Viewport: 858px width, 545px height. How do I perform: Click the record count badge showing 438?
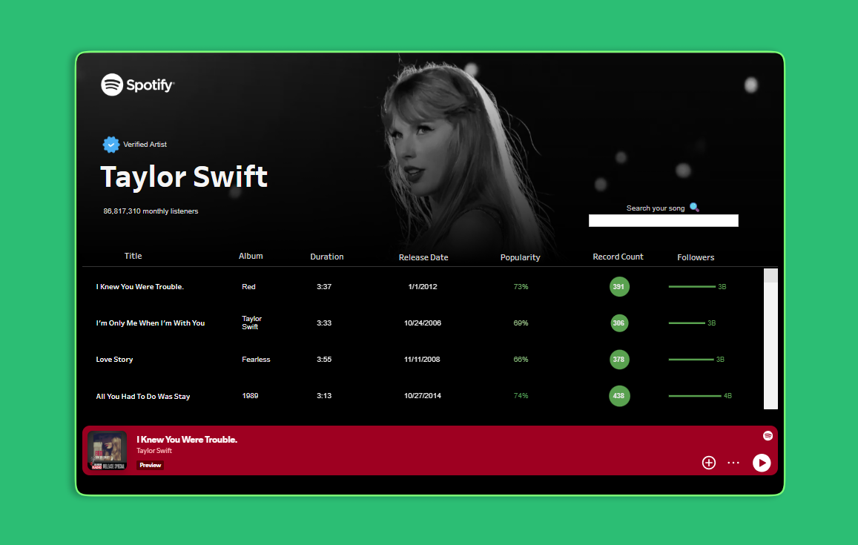pyautogui.click(x=619, y=396)
